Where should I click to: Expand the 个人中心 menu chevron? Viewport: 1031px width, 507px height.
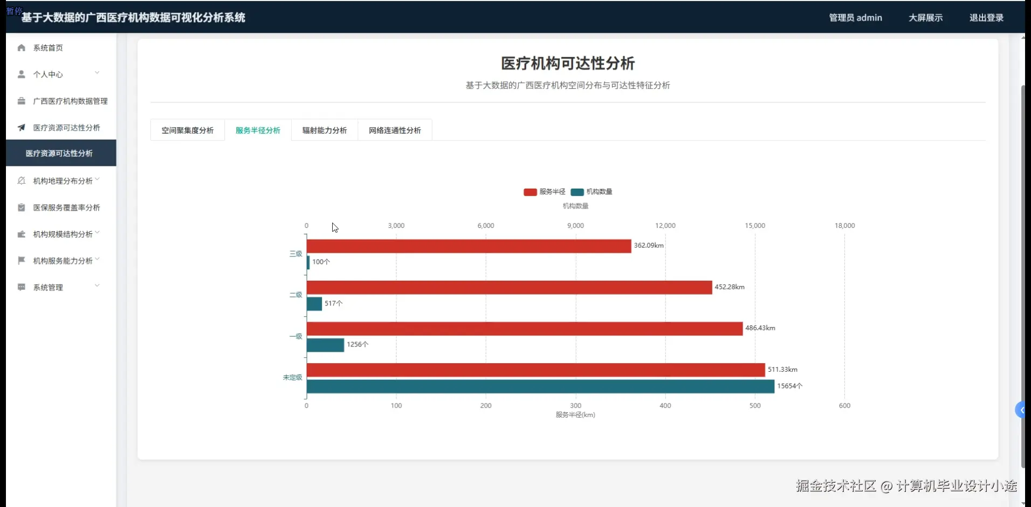tap(97, 73)
